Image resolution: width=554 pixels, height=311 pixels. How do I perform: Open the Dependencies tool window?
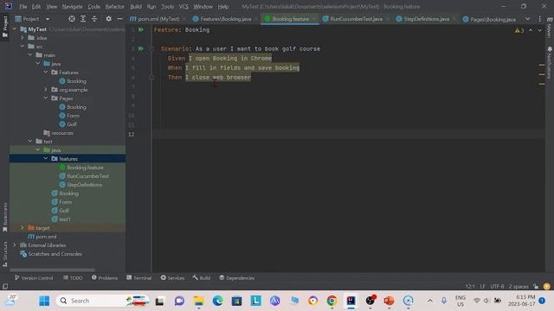tap(236, 278)
